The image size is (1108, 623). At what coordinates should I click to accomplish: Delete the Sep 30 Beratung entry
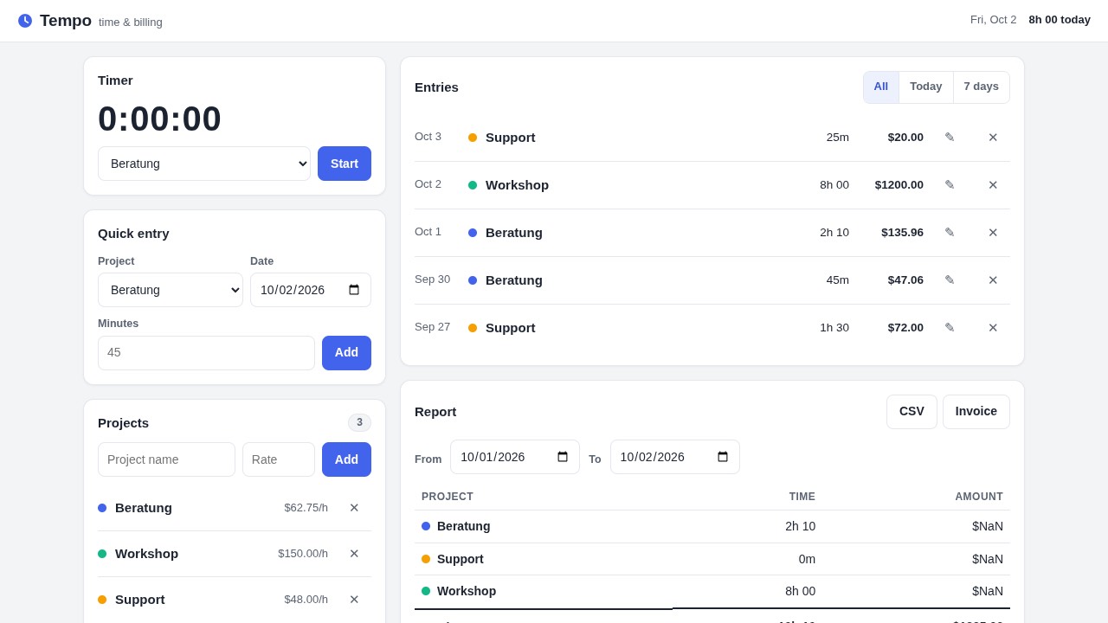[993, 280]
